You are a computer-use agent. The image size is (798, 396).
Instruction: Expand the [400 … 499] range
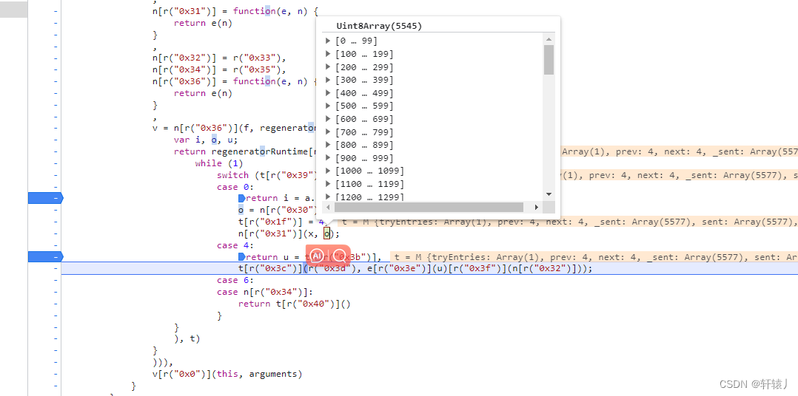point(328,93)
